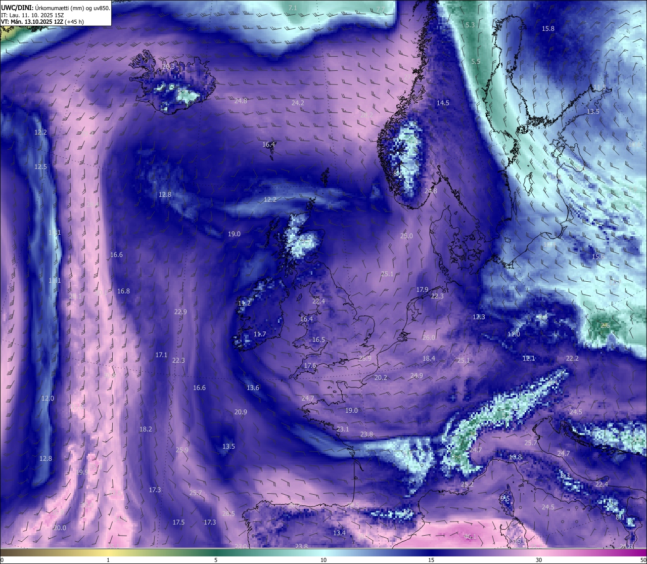This screenshot has height=564, width=647.
Task: Click the '26.5' value on the map
Action: [228, 513]
